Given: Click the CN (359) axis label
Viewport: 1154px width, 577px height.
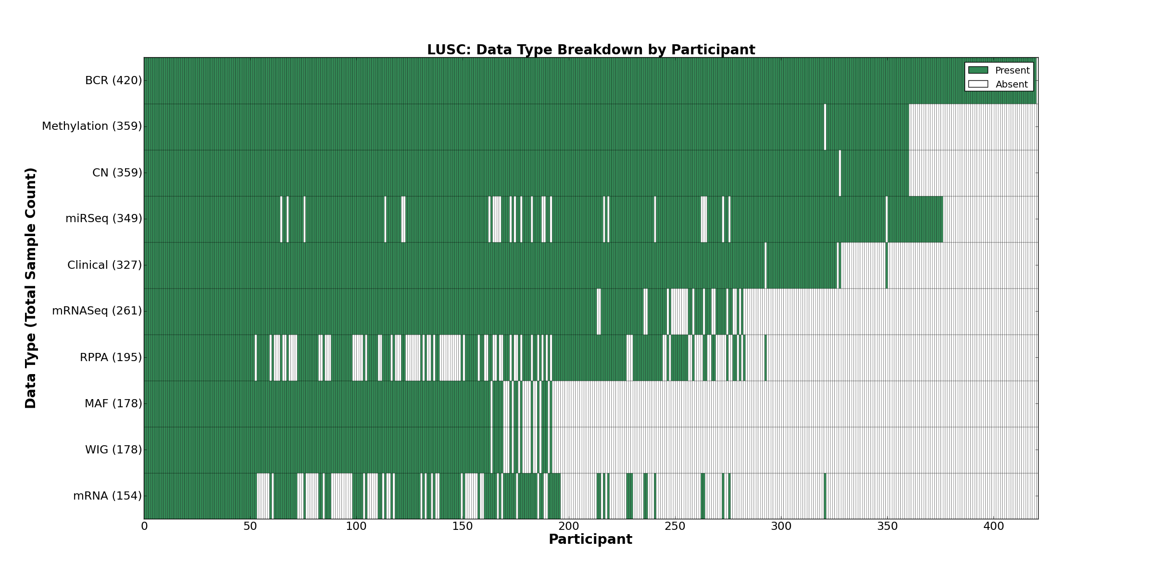Looking at the screenshot, I should (x=117, y=173).
